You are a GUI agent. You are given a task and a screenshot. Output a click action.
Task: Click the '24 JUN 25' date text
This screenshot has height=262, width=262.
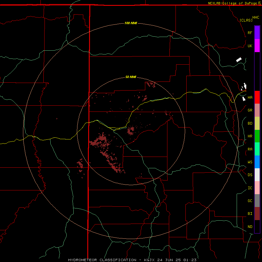click(169, 260)
